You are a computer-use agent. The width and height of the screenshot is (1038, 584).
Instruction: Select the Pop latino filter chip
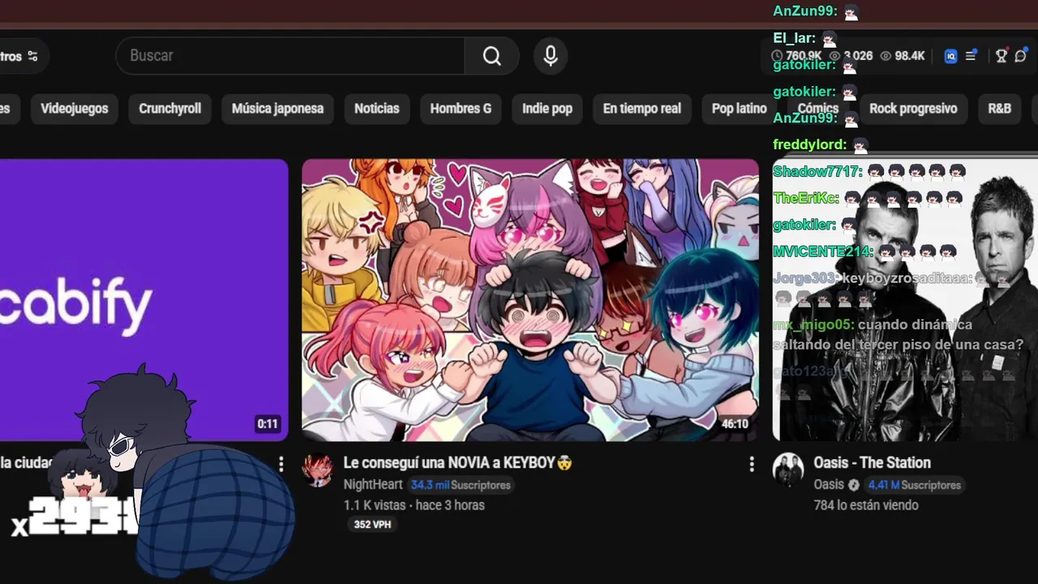pyautogui.click(x=739, y=109)
